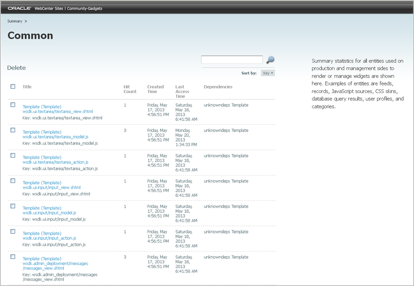Click the magnifying glass search icon

(270, 60)
